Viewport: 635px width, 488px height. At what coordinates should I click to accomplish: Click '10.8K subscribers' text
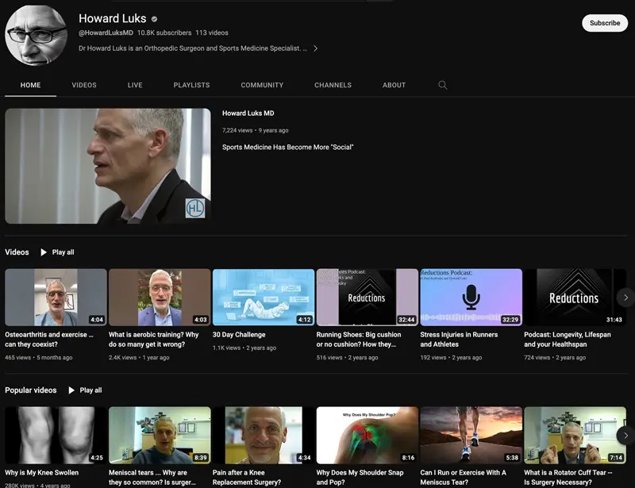tap(164, 33)
